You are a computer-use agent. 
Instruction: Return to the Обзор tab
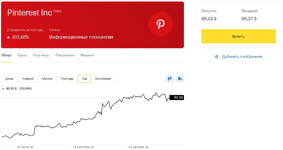tap(6, 55)
